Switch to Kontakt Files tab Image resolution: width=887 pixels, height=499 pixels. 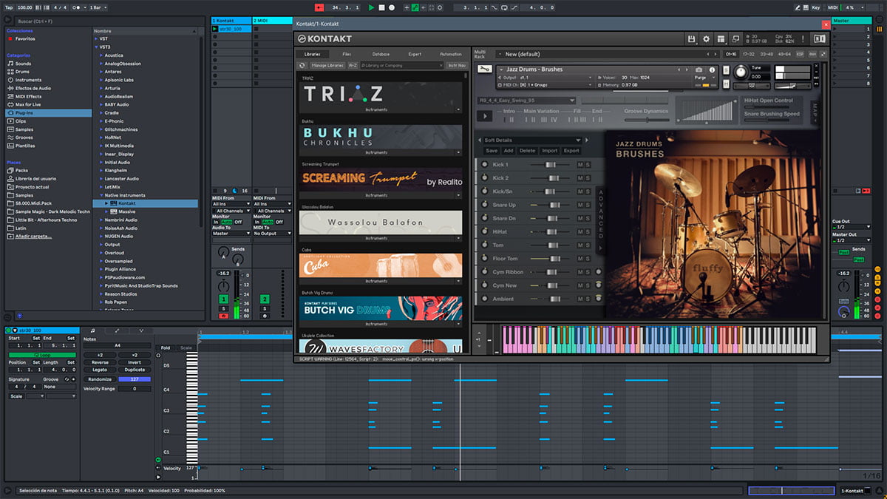pyautogui.click(x=347, y=54)
